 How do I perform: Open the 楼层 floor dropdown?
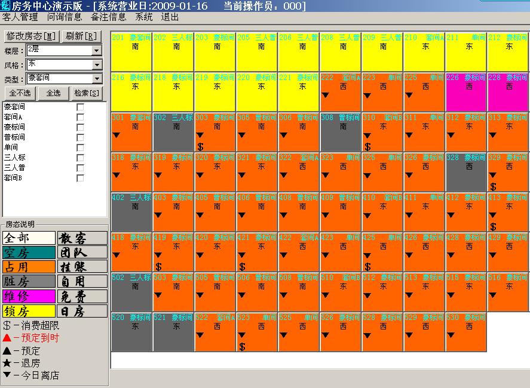pos(97,51)
